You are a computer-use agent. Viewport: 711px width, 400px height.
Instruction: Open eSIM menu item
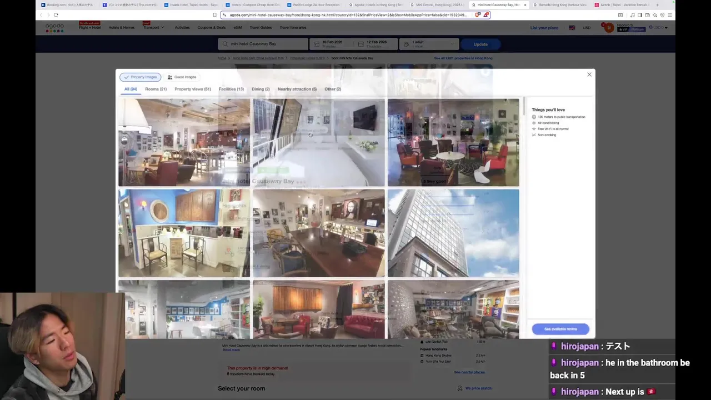(x=238, y=27)
